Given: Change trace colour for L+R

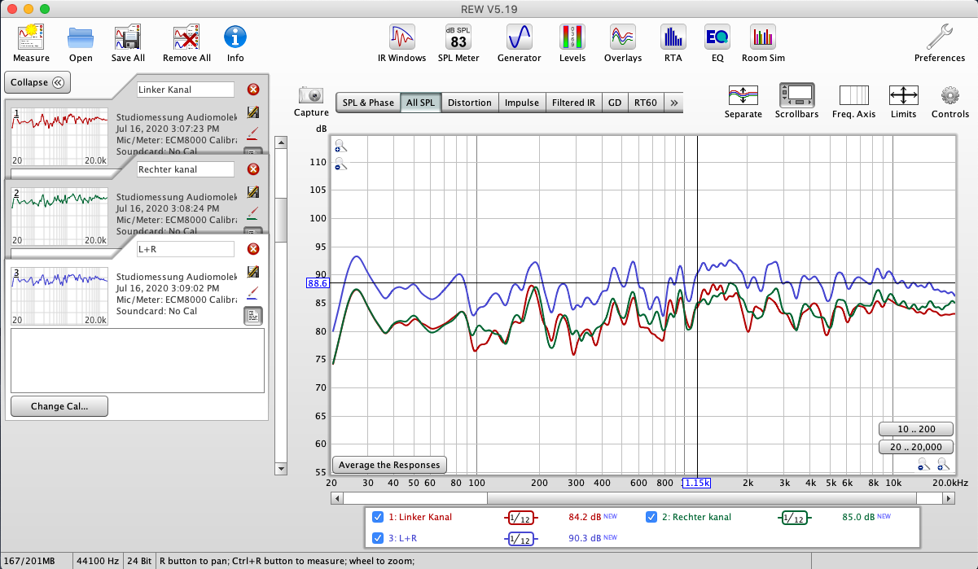Looking at the screenshot, I should click(253, 291).
